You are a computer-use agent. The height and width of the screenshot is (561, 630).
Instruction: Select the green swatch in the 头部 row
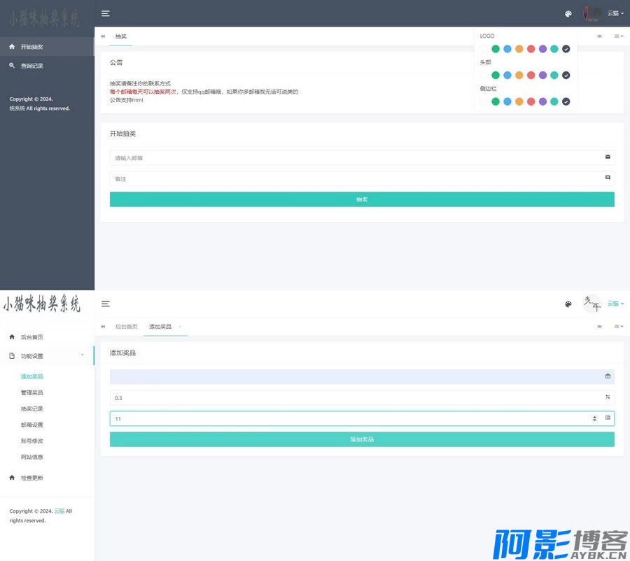pos(496,76)
